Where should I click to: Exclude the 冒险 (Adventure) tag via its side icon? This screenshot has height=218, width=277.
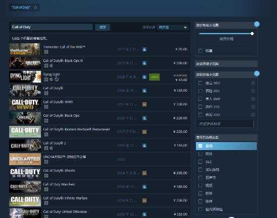coord(253,91)
